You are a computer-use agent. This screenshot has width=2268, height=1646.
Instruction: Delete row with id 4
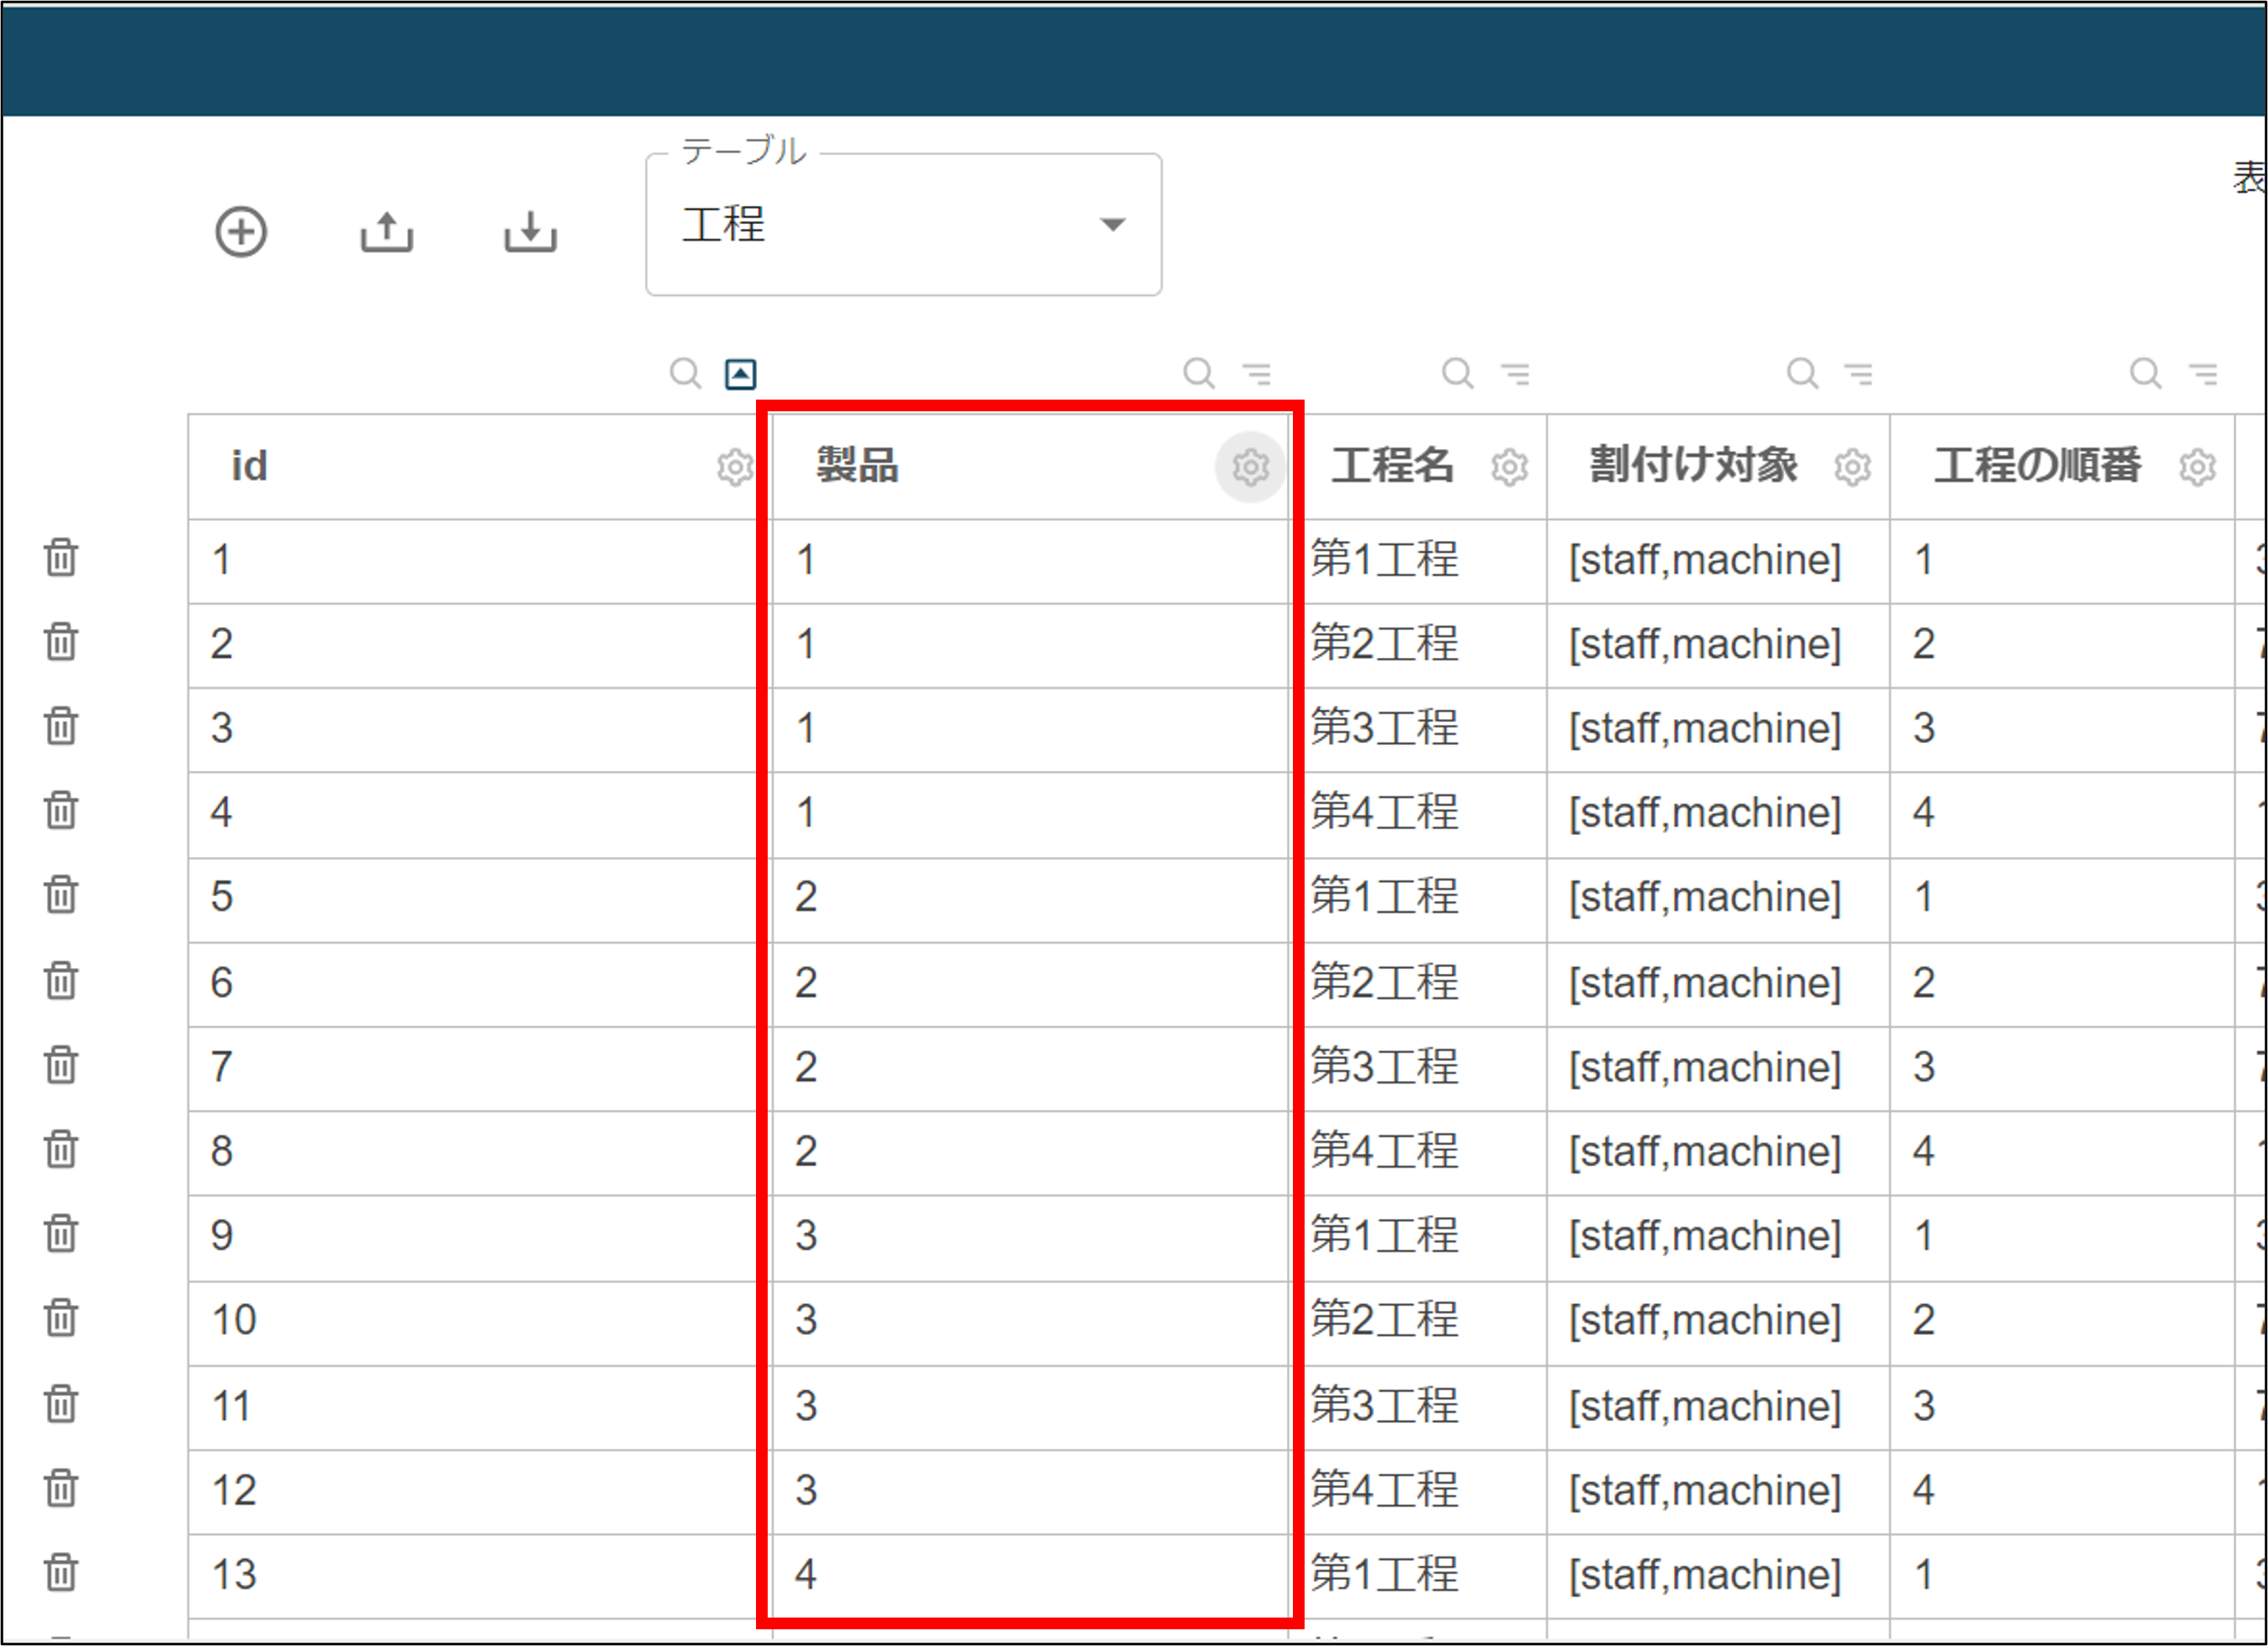pos(61,811)
